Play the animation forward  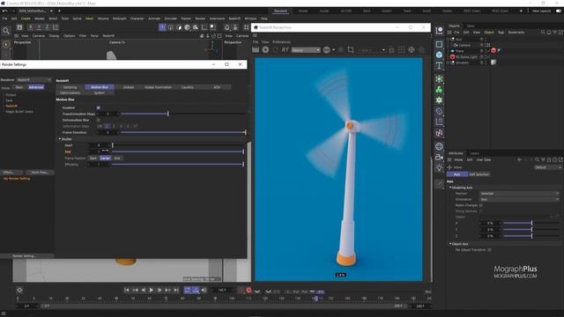tap(152, 290)
